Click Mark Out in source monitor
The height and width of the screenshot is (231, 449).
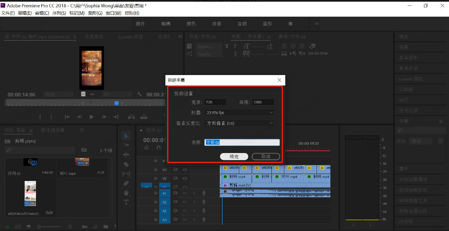(51, 117)
